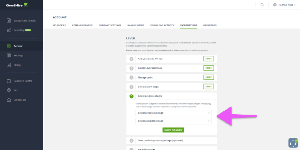Expand Select default product package step
This screenshot has height=150, width=300.
pos(172,140)
